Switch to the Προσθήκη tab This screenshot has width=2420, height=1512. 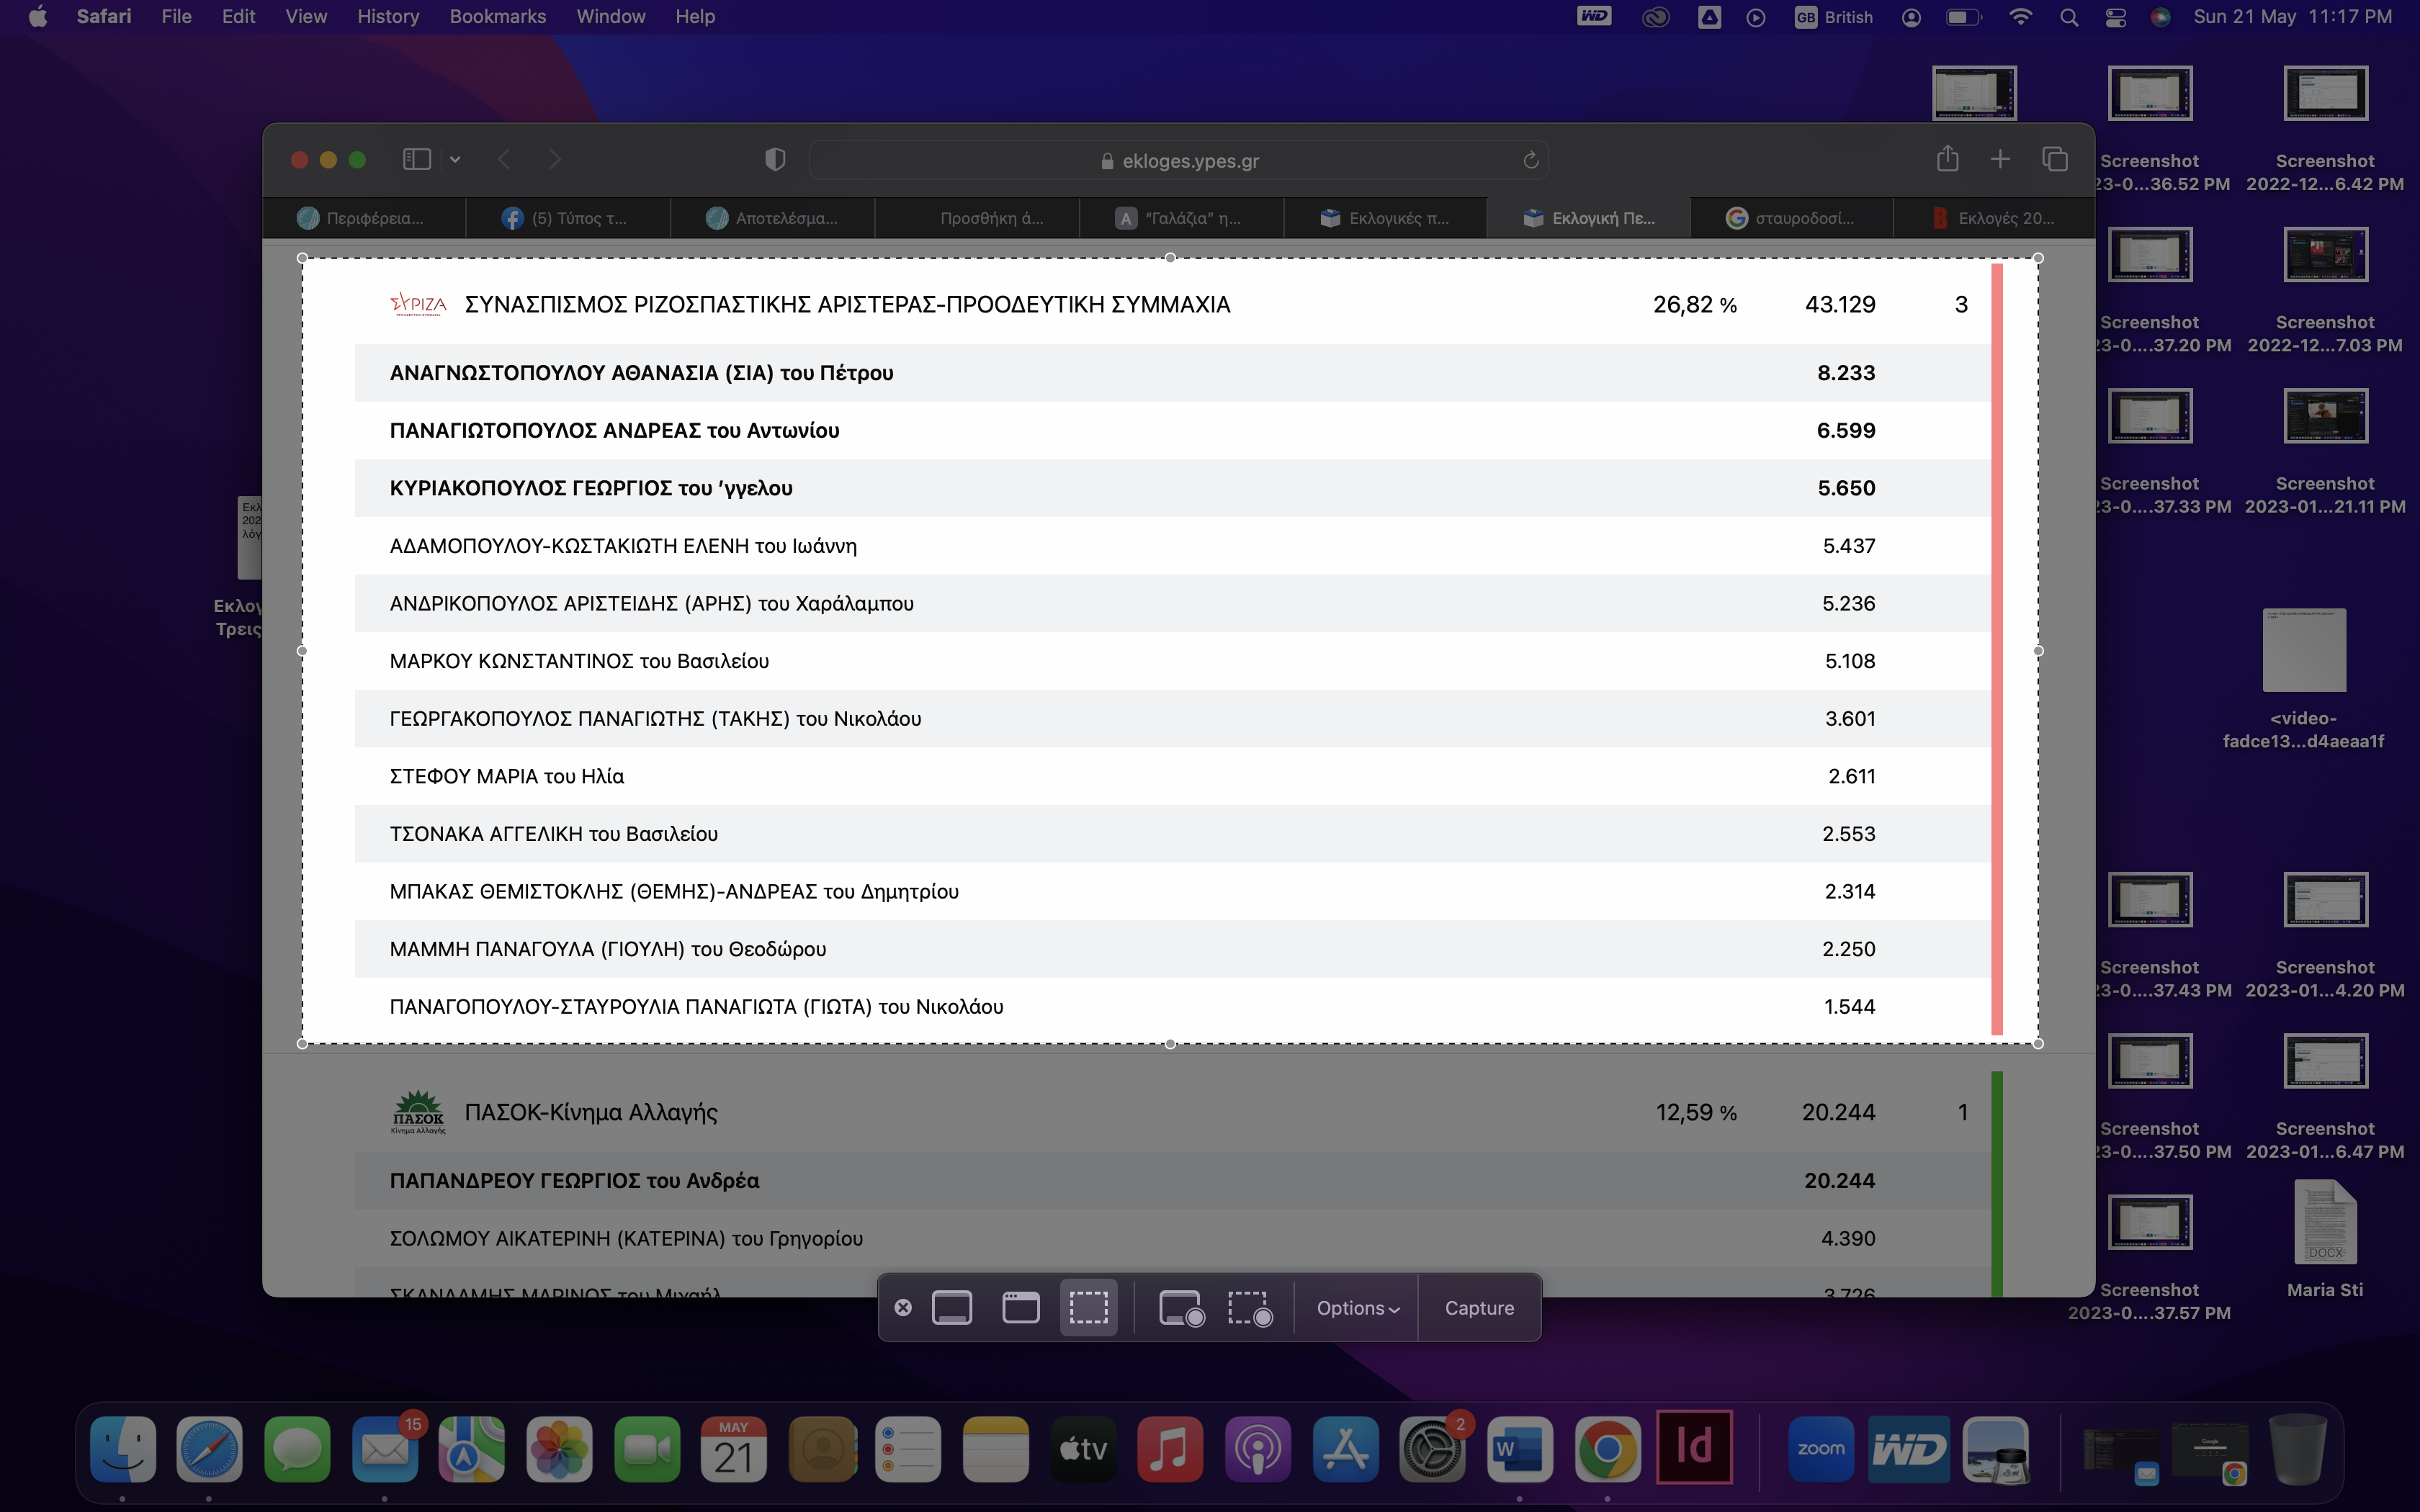tap(977, 218)
